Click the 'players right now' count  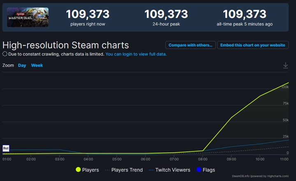tap(88, 14)
